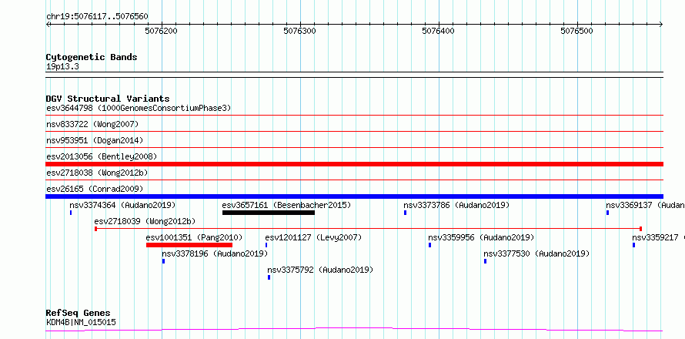This screenshot has width=685, height=339.
Task: Click the nsv3378196 (Audano2019) blue marker
Action: pyautogui.click(x=163, y=261)
